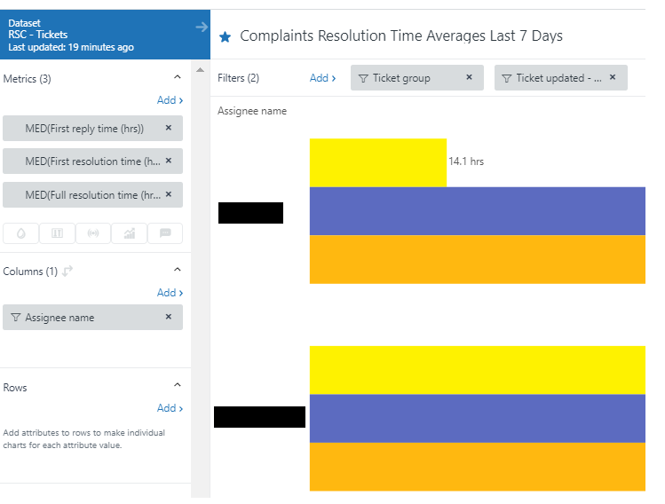
Task: Remove MED(Full resolution time) metric
Action: [x=169, y=194]
